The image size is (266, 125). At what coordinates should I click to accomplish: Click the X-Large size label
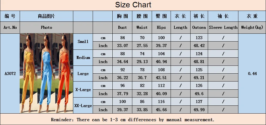tap(83, 90)
